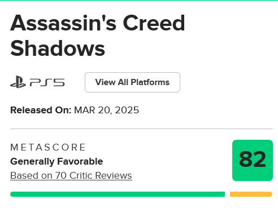Click the gray horizontal divider line
This screenshot has width=278, height=208.
click(141, 129)
